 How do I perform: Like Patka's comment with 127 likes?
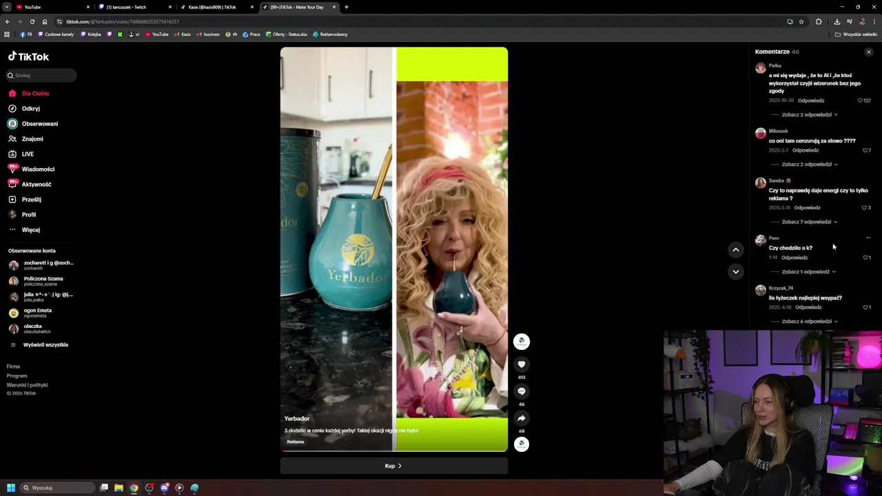click(860, 101)
